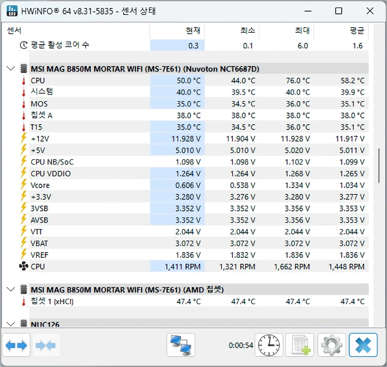Select the AMD 칩셋 group header row

click(x=199, y=289)
